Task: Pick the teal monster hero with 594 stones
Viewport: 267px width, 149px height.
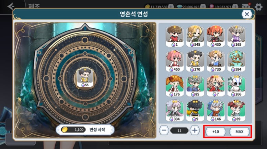Action: coord(236,61)
